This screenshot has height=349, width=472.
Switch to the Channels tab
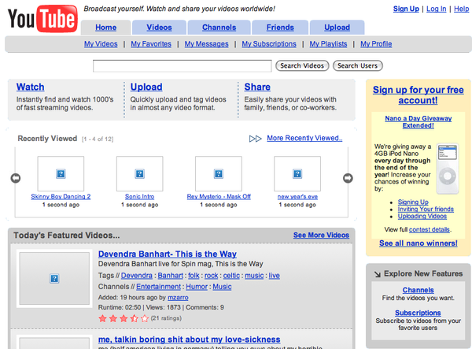click(219, 28)
